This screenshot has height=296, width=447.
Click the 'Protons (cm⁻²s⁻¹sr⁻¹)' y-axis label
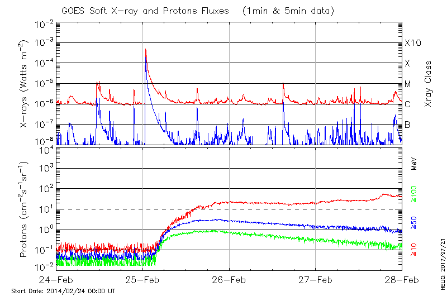coord(25,209)
